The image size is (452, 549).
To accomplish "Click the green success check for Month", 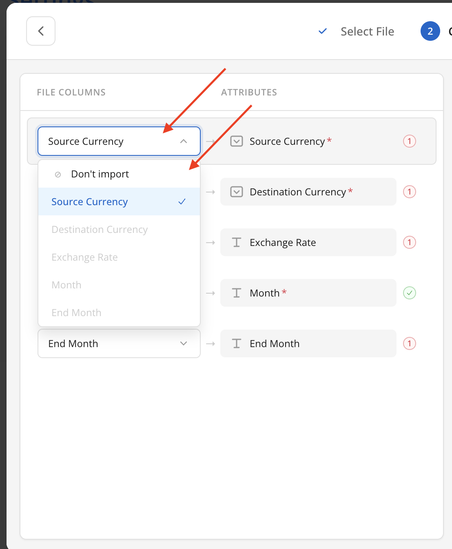I will [x=410, y=293].
